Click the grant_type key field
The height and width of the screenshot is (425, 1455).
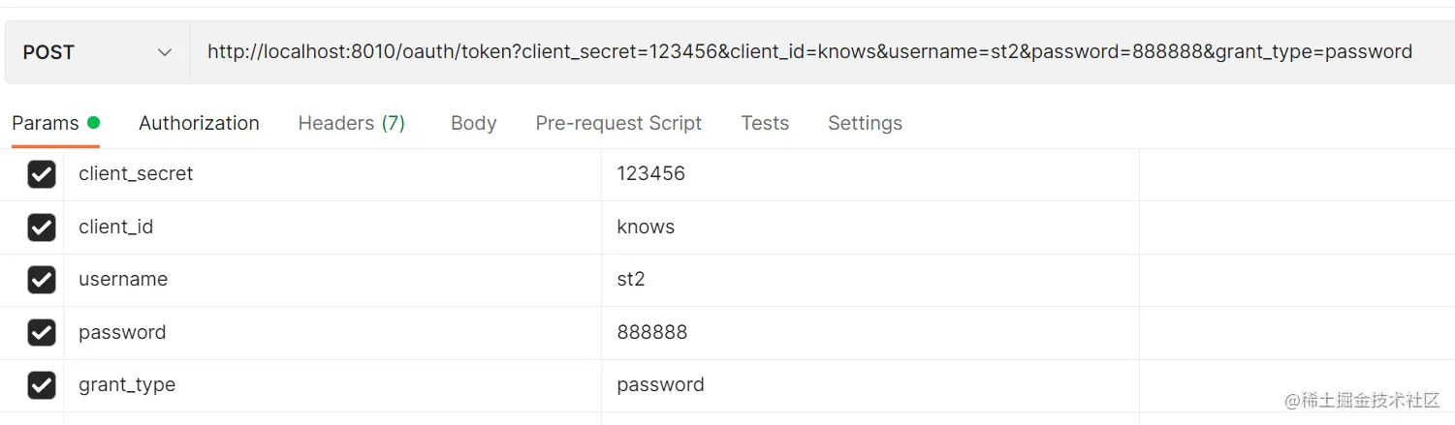point(127,385)
